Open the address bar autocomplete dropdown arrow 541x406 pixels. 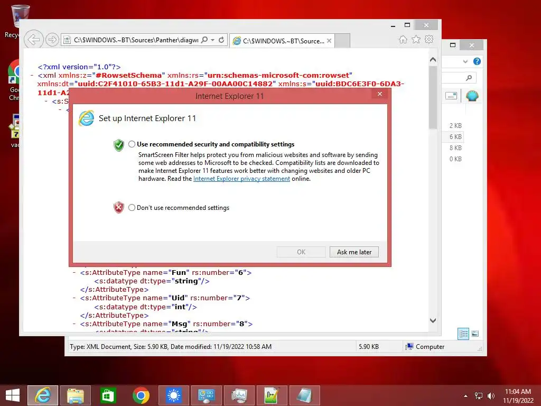[x=212, y=40]
